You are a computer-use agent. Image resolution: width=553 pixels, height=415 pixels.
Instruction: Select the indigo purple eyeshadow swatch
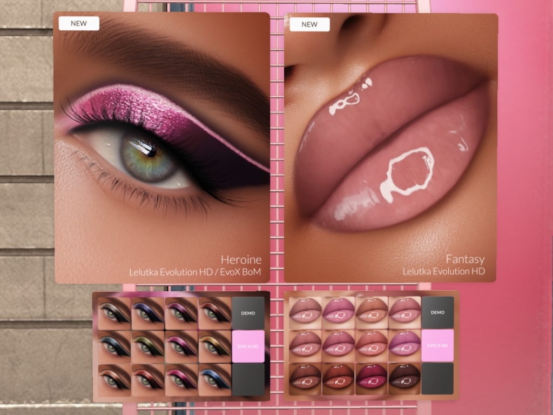pos(147,312)
